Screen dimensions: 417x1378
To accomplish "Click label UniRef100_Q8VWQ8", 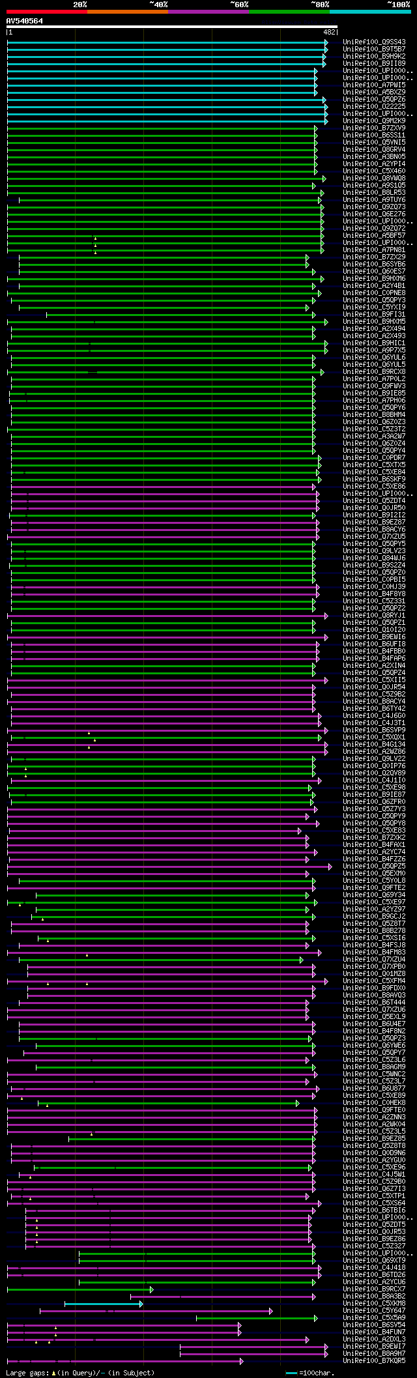I will coord(374,179).
